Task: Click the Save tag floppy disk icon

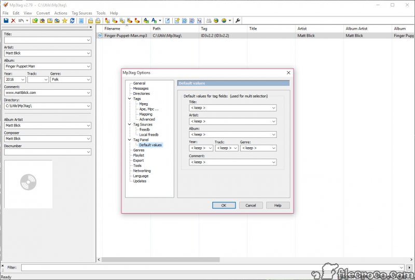Action: (6, 21)
